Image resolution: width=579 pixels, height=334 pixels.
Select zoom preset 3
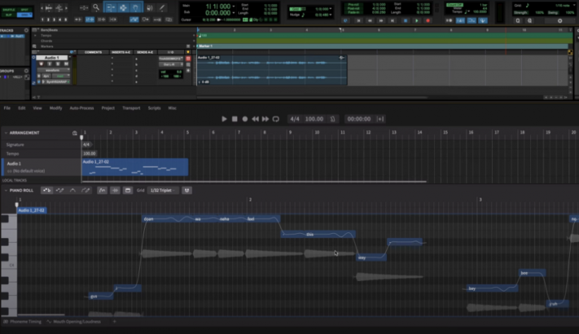coord(54,20)
